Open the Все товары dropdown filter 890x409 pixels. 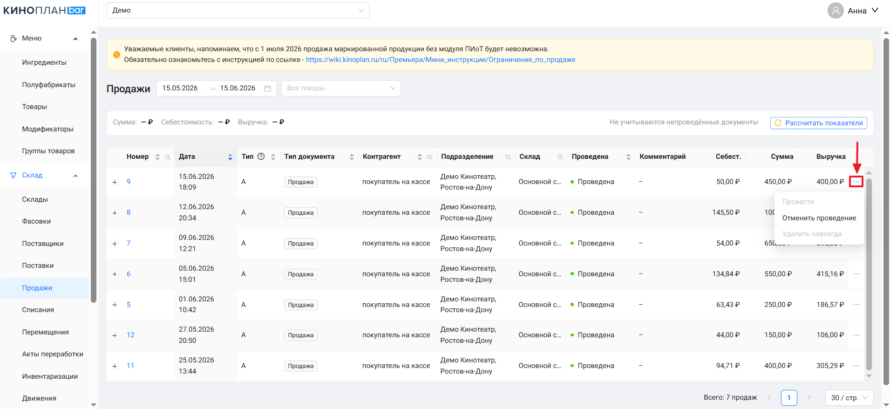[x=341, y=88]
